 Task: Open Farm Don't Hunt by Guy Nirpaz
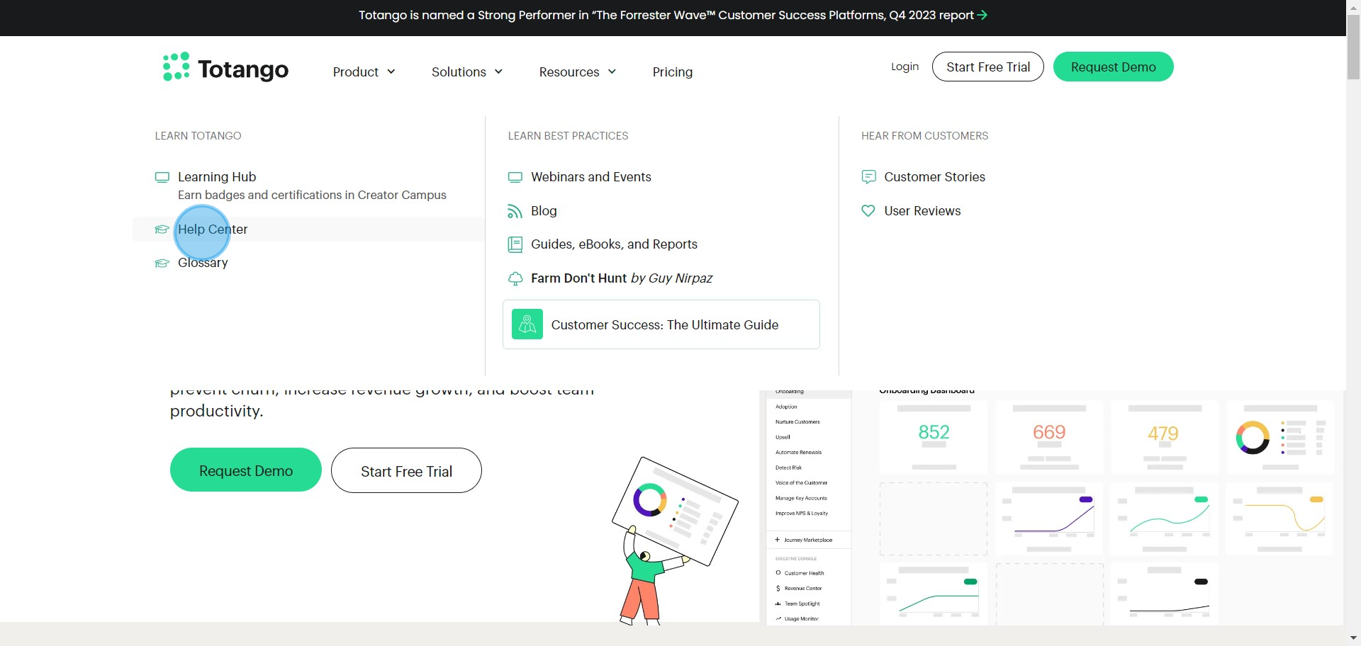point(622,278)
